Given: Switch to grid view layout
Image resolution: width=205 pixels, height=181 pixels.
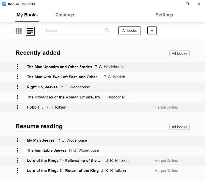Looking at the screenshot, I should pos(18,31).
